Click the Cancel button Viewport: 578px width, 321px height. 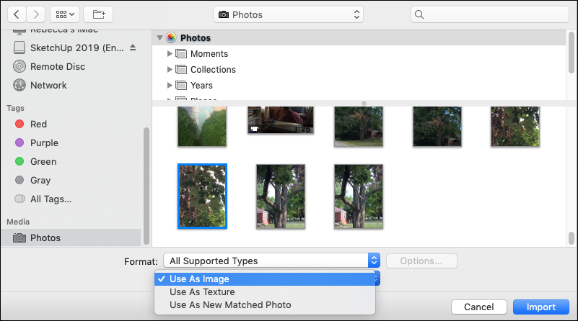478,307
